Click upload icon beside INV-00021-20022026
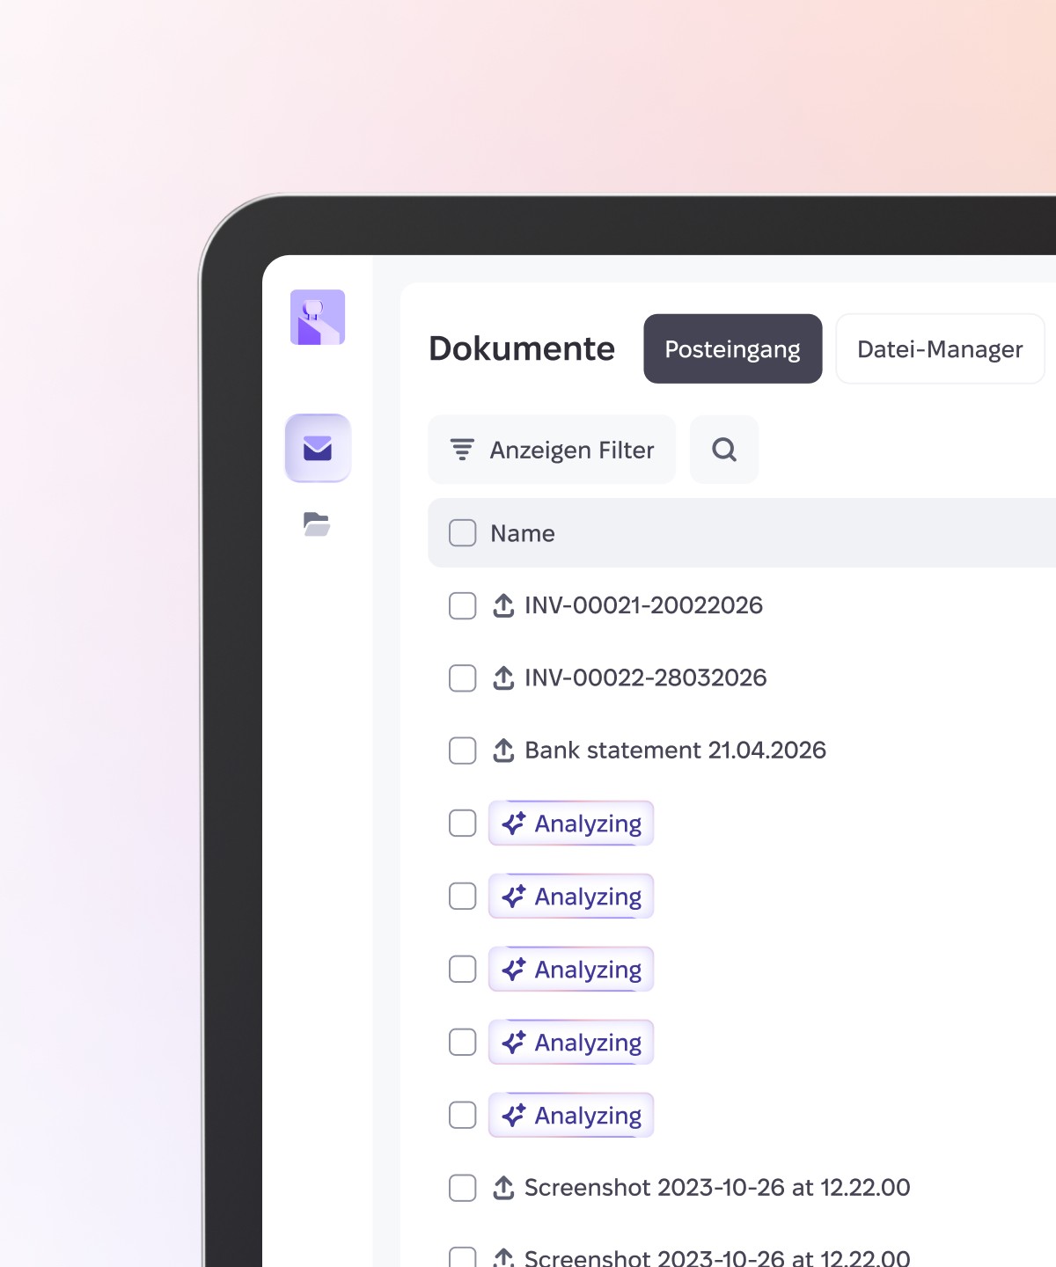This screenshot has width=1056, height=1267. (503, 605)
